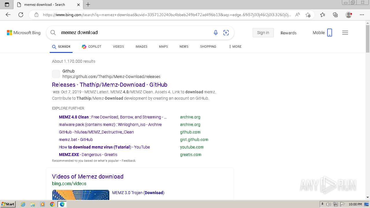The width and height of the screenshot is (370, 208).
Task: Open the Collections panel
Action: point(335,15)
